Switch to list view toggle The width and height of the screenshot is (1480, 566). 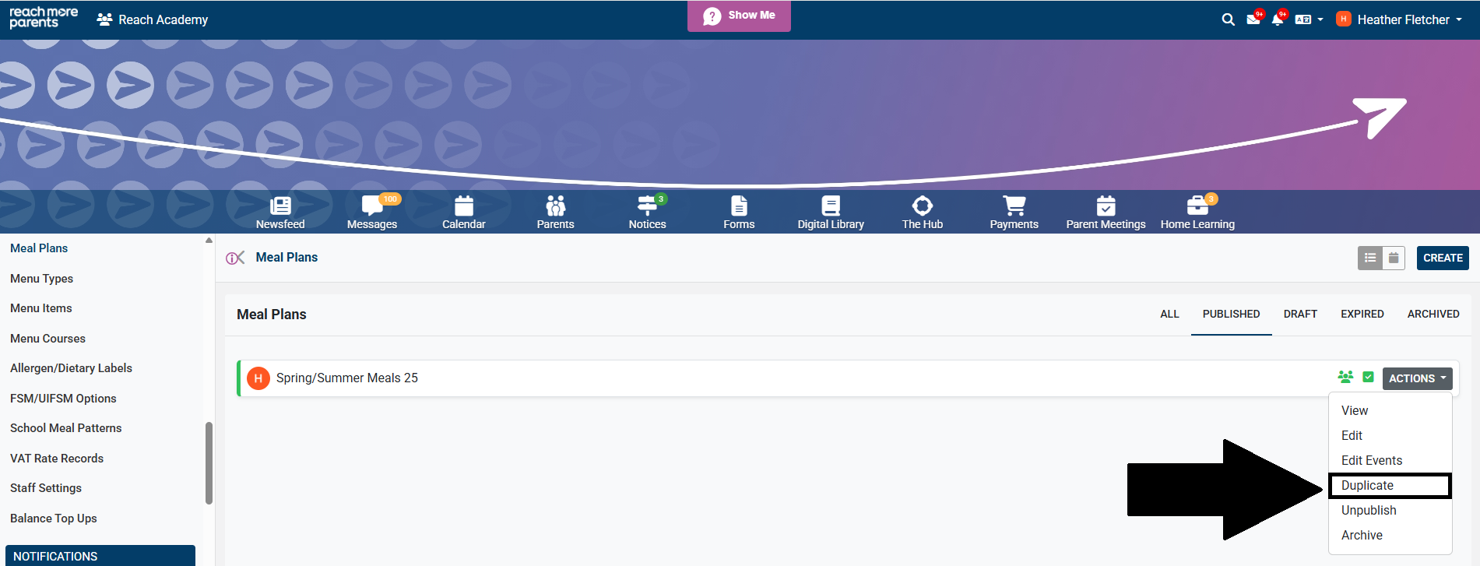1370,258
